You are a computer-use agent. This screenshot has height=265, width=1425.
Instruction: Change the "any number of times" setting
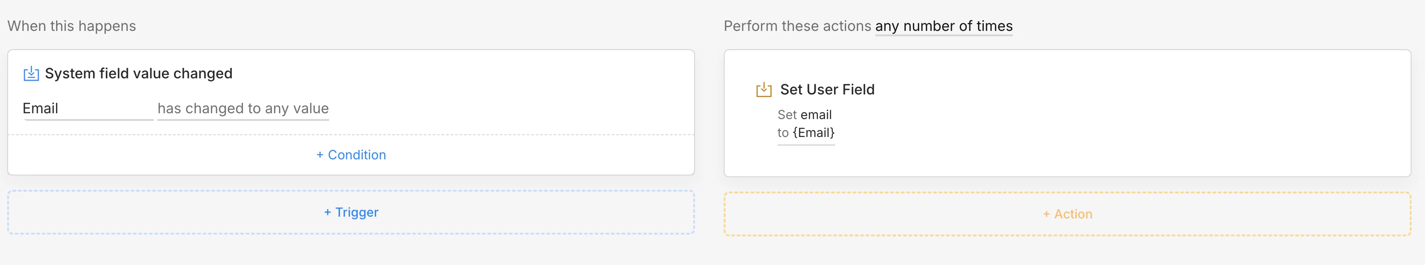point(943,26)
